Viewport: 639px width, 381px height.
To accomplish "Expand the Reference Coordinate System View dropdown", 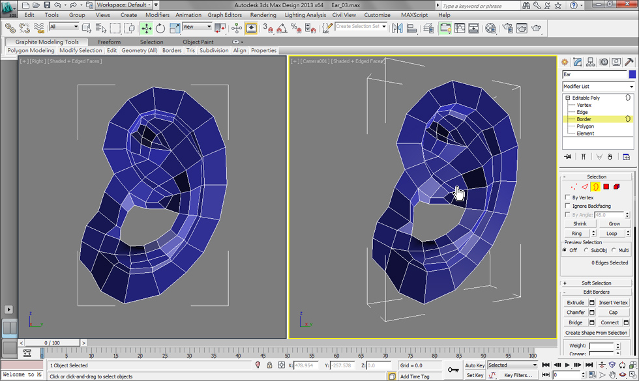I will (x=197, y=27).
